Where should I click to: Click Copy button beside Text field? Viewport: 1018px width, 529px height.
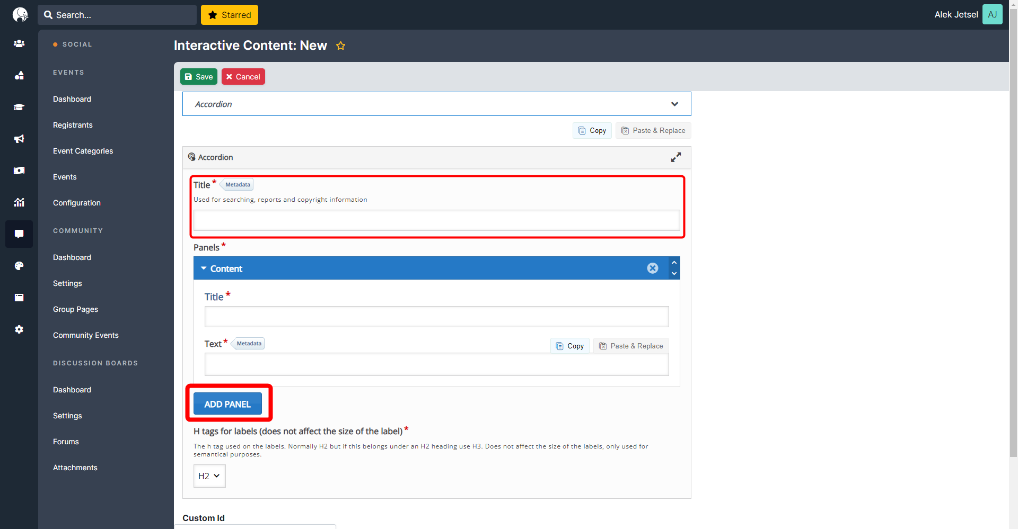point(570,346)
